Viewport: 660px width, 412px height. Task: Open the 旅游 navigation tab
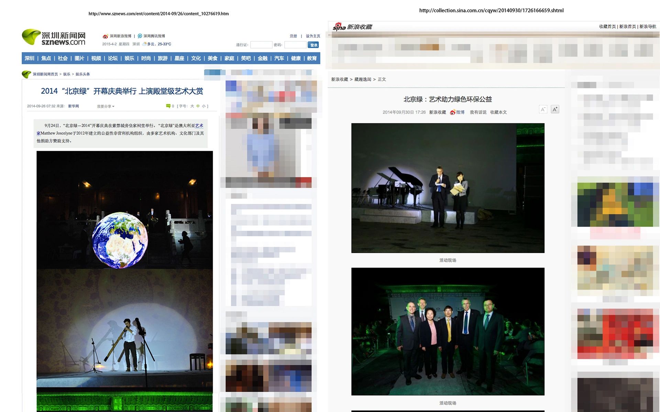click(x=163, y=58)
